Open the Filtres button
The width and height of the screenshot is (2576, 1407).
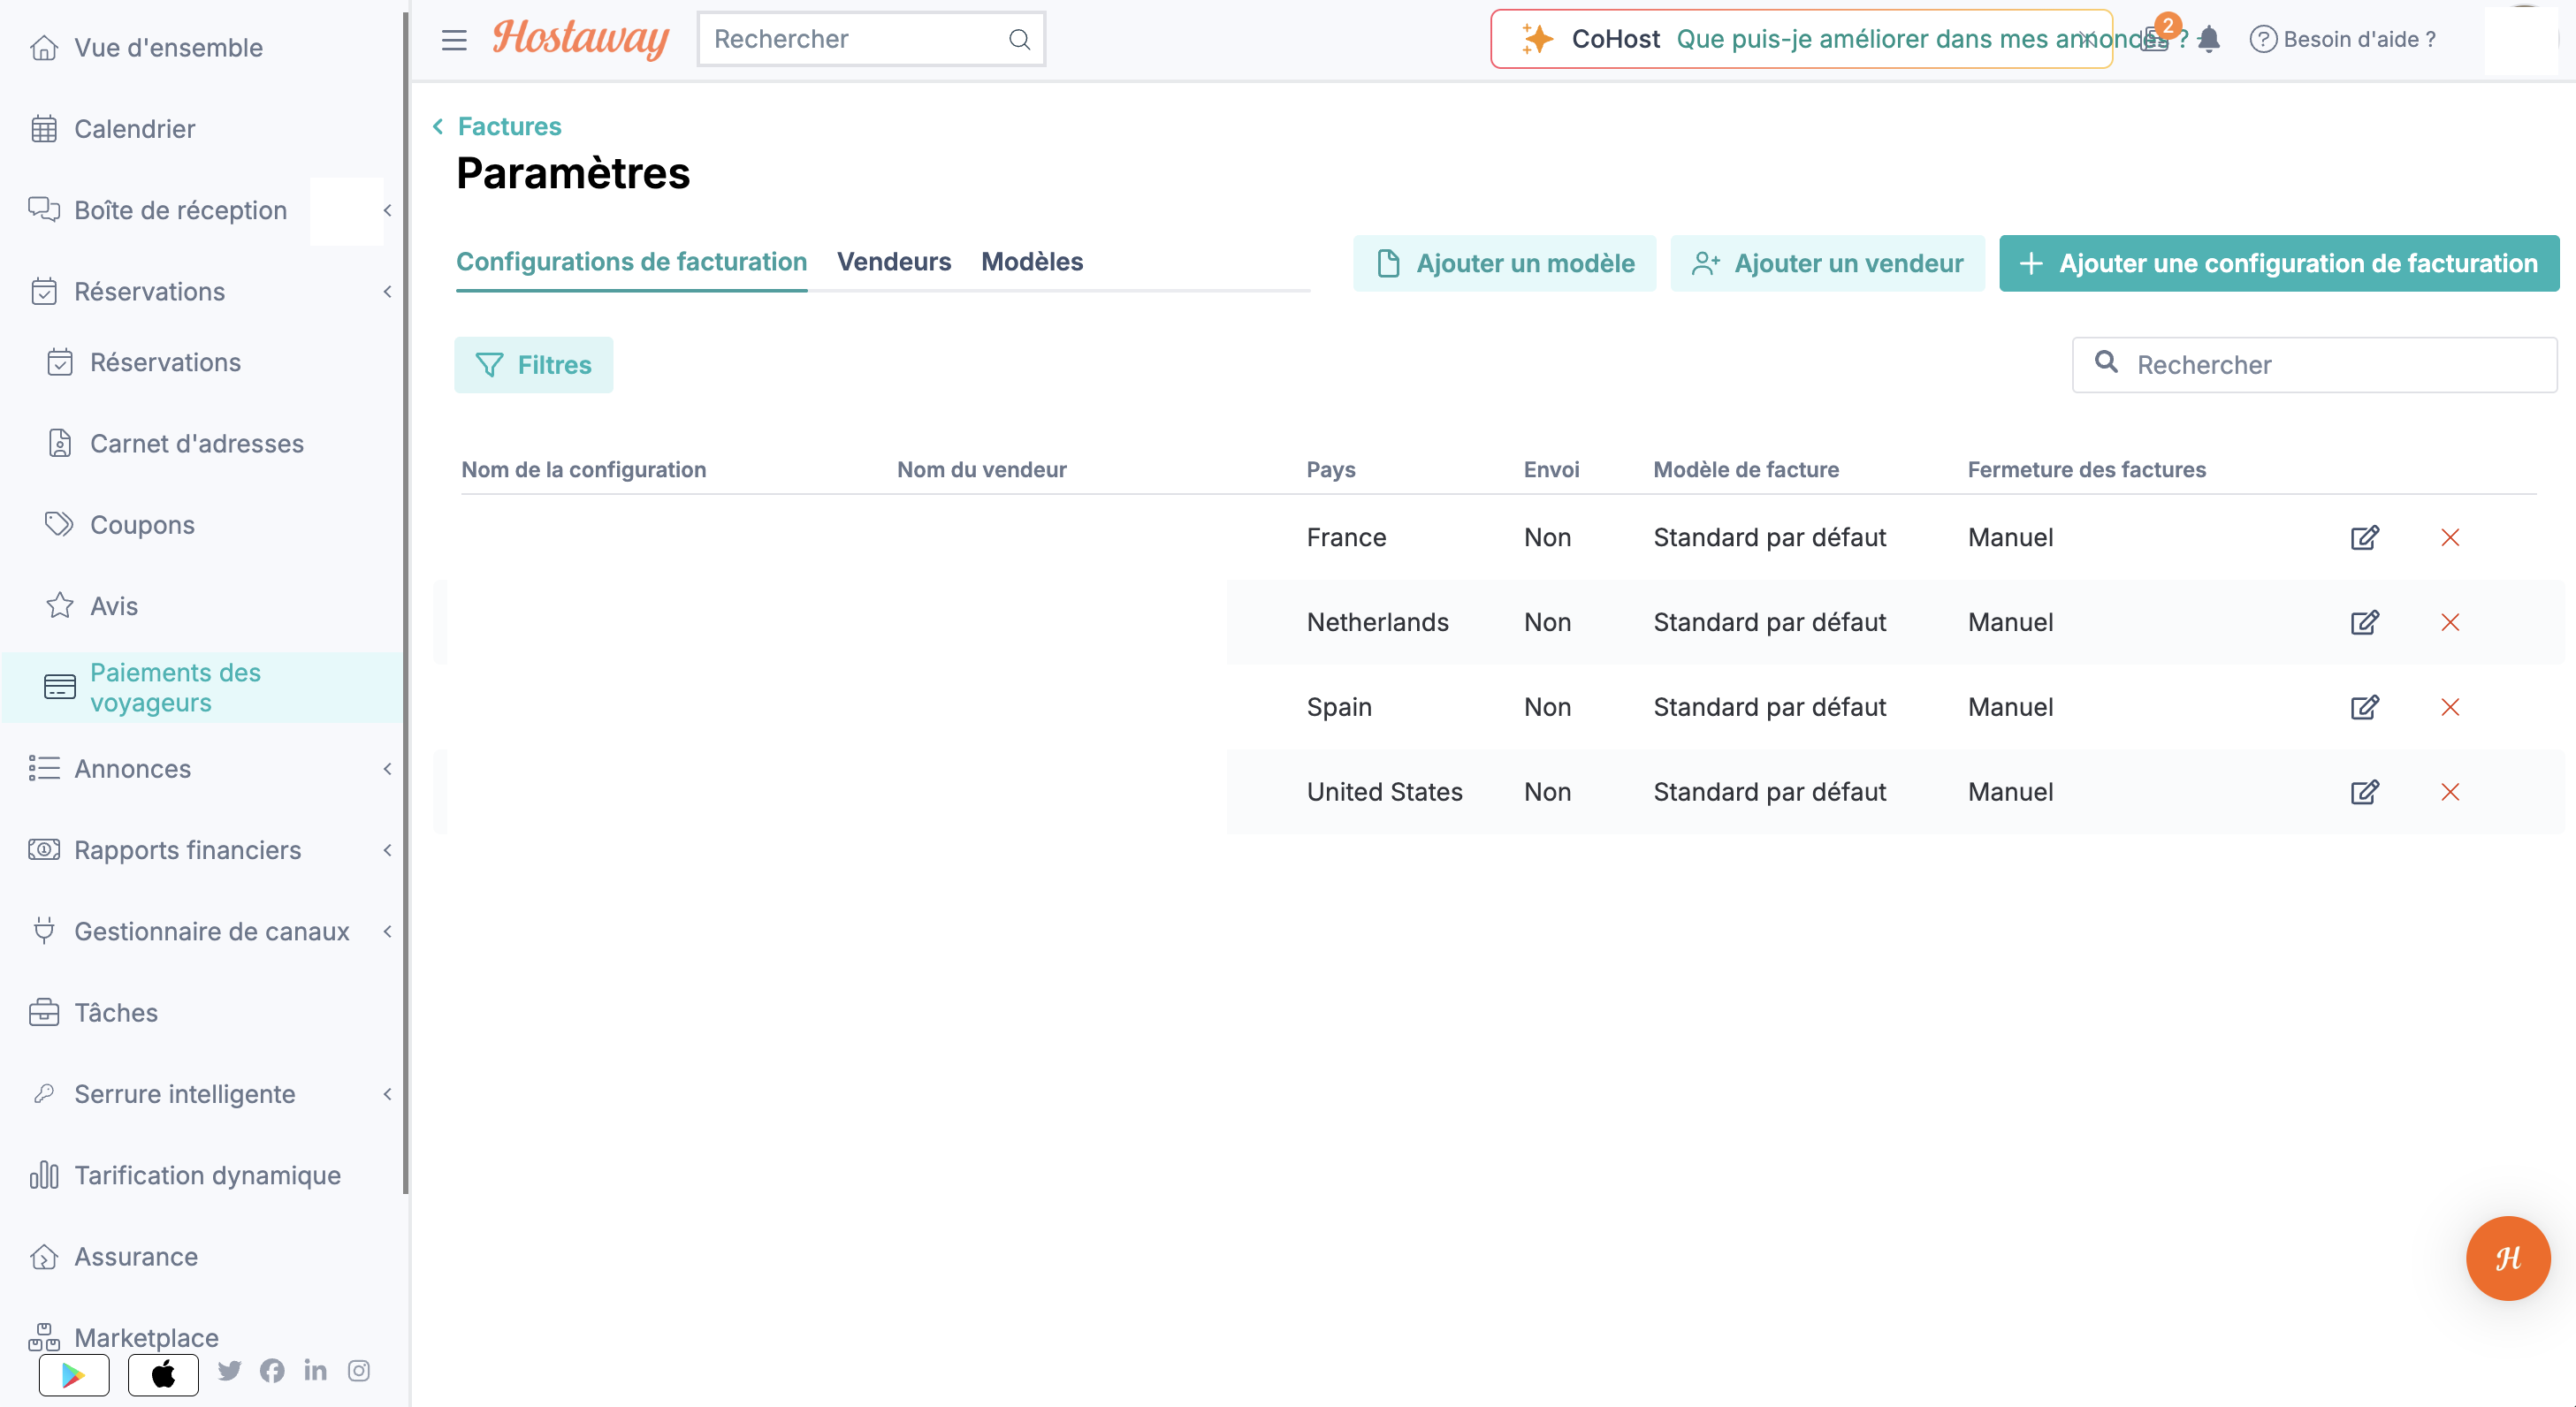coord(533,365)
